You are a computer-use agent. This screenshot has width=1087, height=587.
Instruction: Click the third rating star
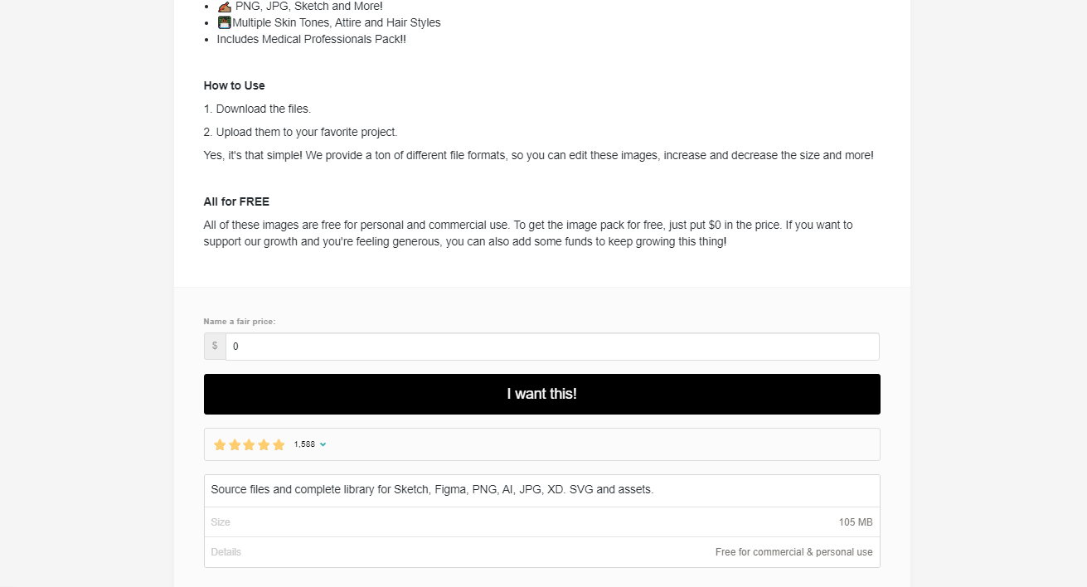tap(249, 444)
